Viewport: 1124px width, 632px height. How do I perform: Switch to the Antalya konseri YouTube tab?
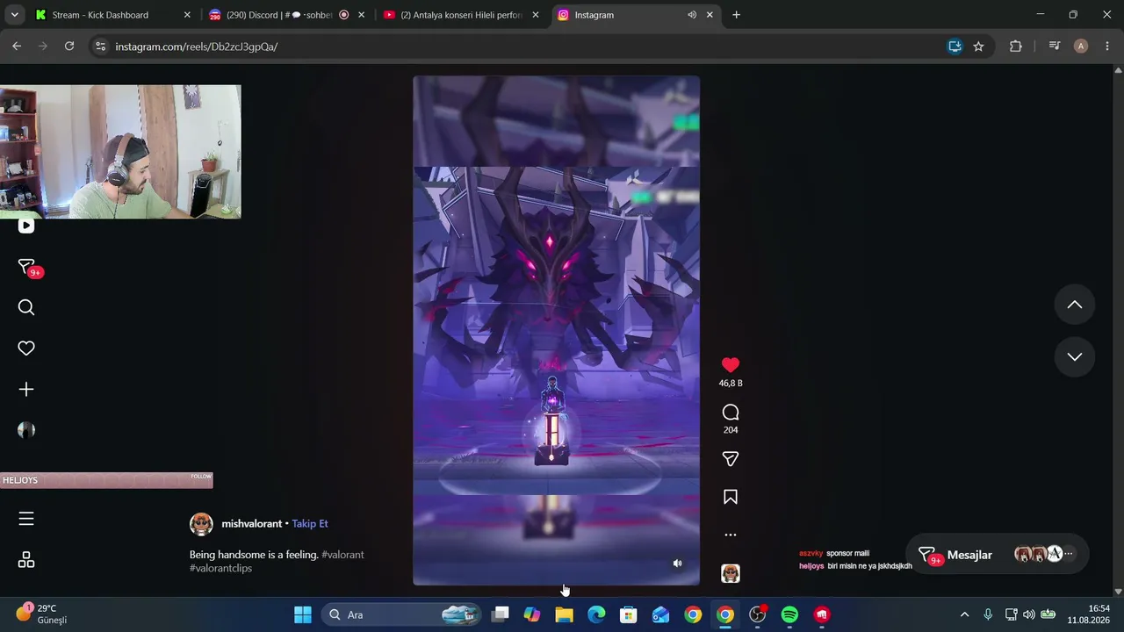[x=462, y=15]
